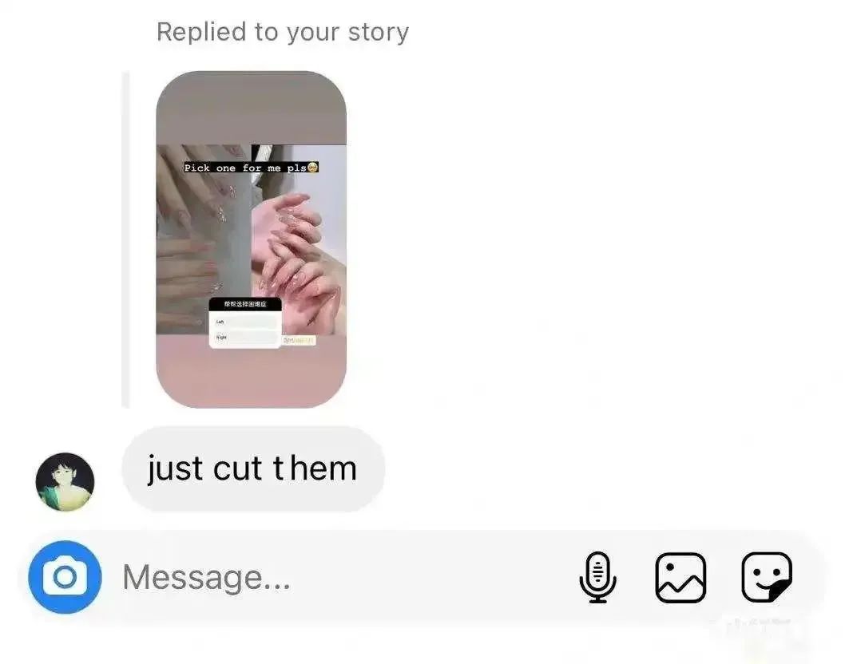This screenshot has height=664, width=845.
Task: Click the emoji in the story caption
Action: pos(313,168)
